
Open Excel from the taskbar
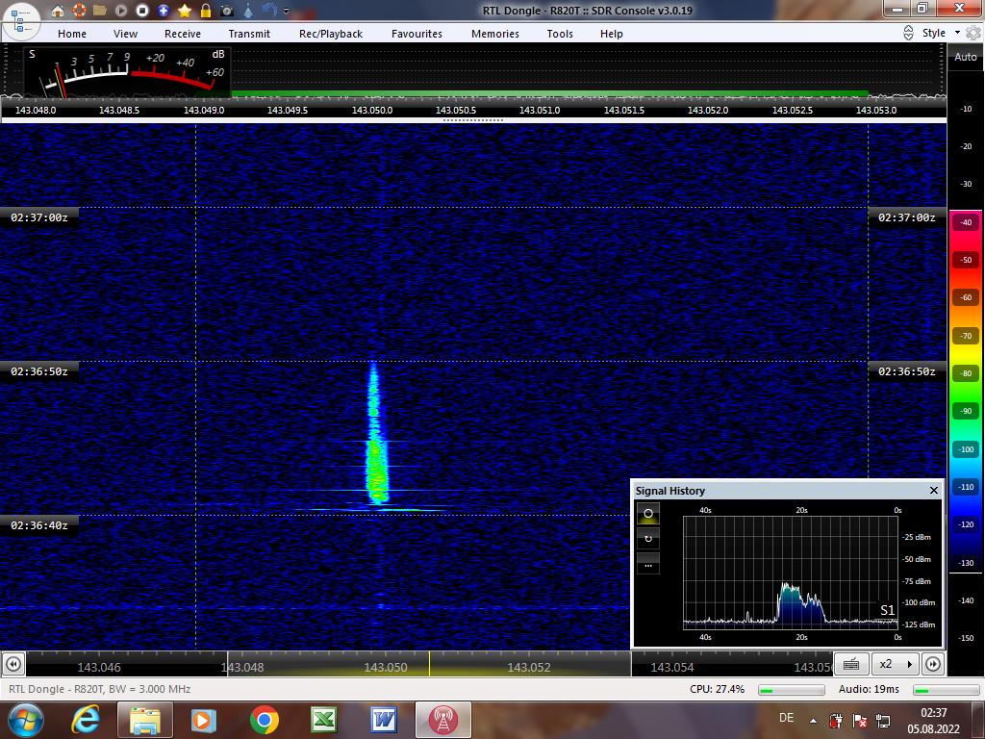click(323, 720)
